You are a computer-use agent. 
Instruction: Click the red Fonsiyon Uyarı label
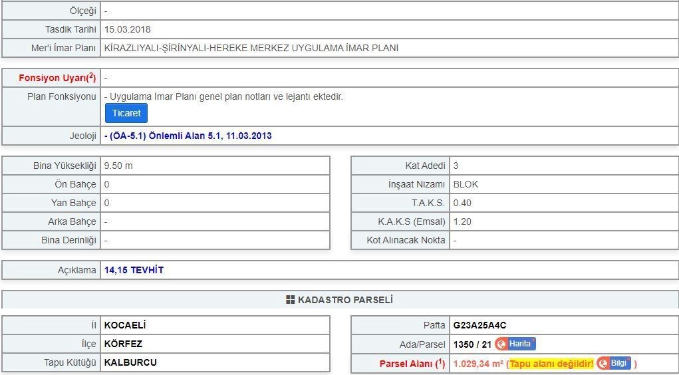click(x=57, y=78)
